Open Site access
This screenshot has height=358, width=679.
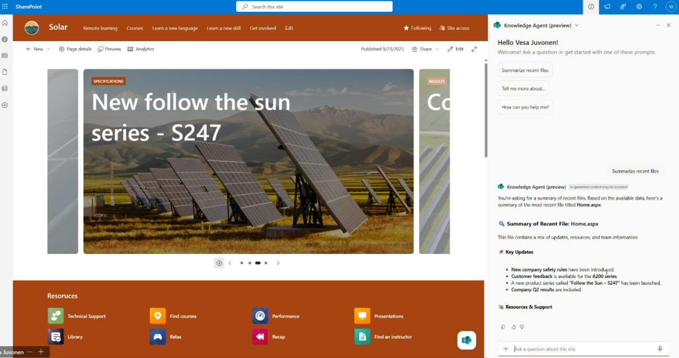coord(454,28)
